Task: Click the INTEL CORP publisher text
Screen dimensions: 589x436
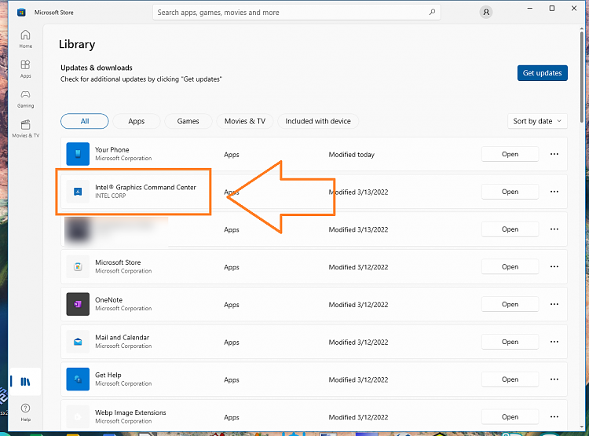Action: pos(111,196)
